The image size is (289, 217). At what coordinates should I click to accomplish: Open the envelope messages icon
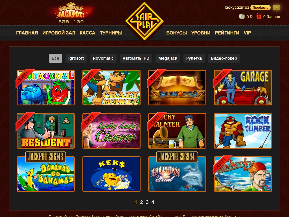(277, 8)
